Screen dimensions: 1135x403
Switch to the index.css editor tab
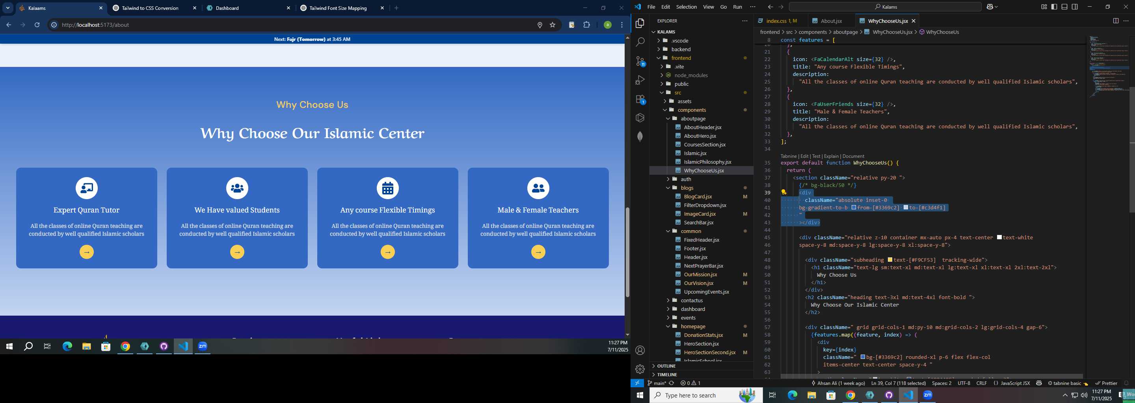pyautogui.click(x=780, y=21)
